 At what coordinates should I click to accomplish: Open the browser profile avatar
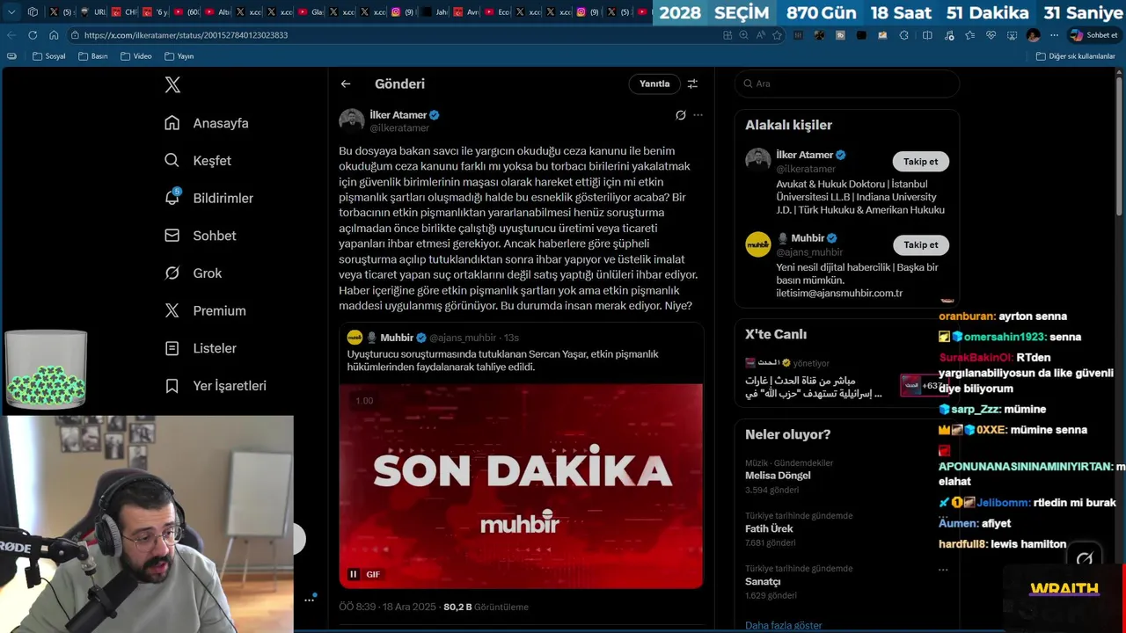[x=1033, y=35]
